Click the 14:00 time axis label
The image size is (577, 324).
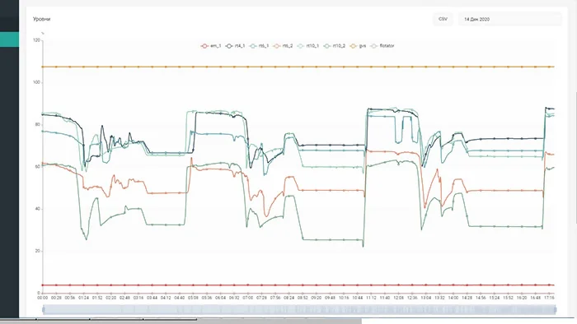click(x=453, y=298)
